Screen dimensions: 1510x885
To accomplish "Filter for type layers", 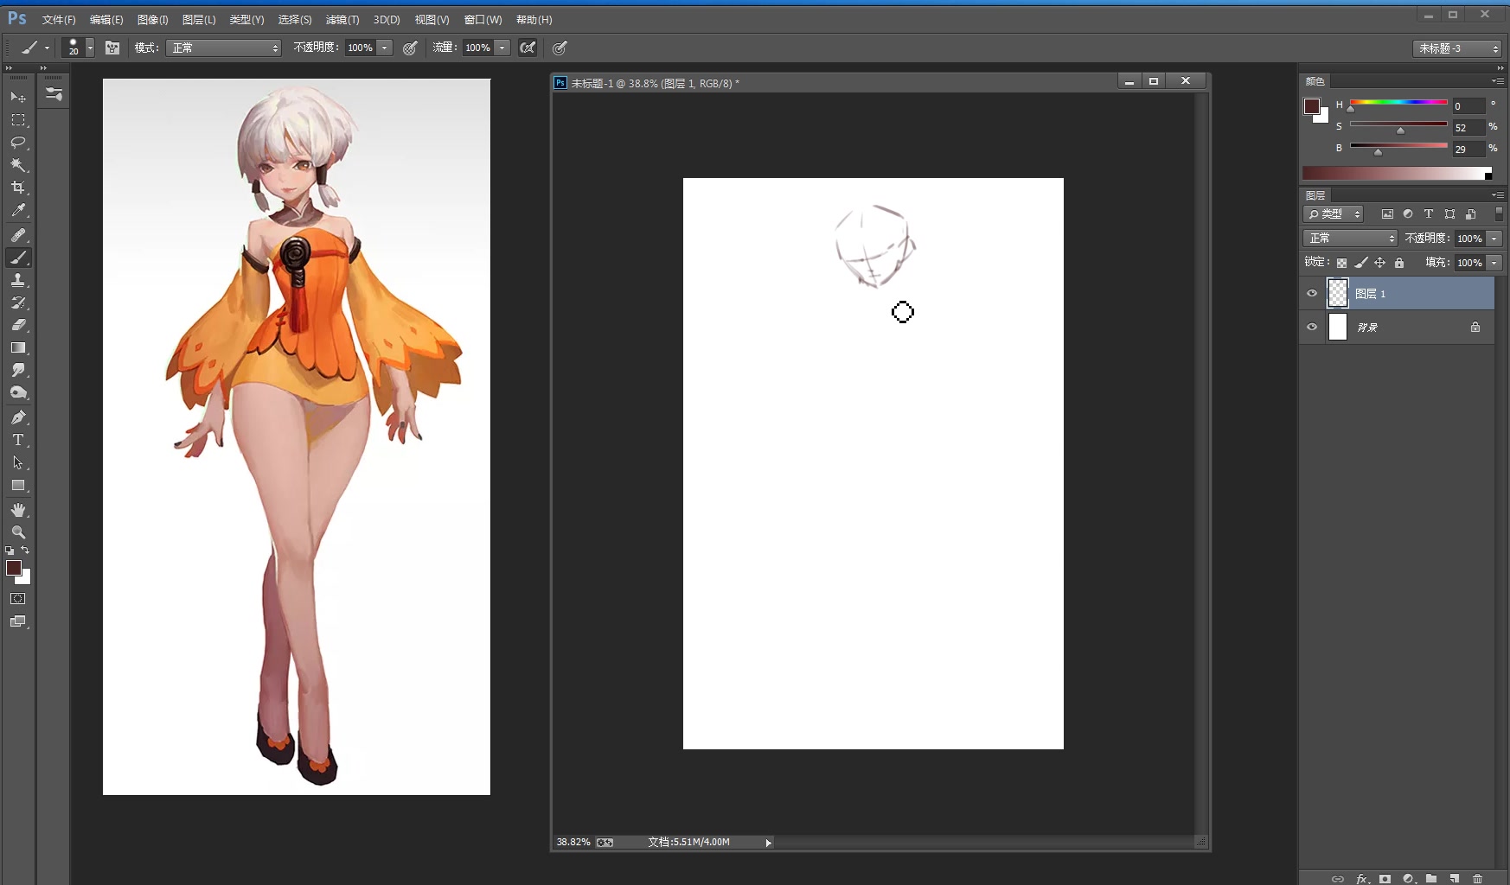I will click(1429, 213).
